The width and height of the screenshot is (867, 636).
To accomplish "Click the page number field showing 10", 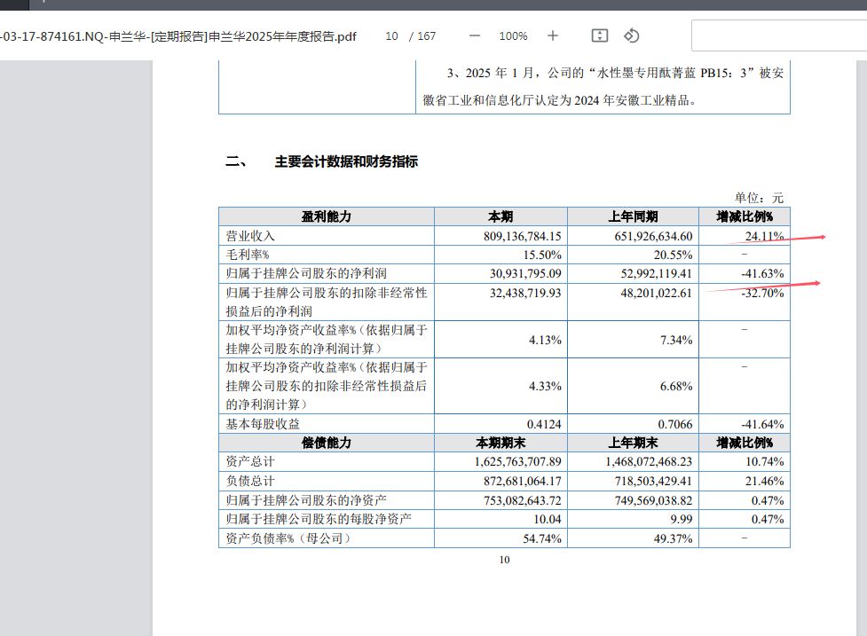I will [x=391, y=35].
